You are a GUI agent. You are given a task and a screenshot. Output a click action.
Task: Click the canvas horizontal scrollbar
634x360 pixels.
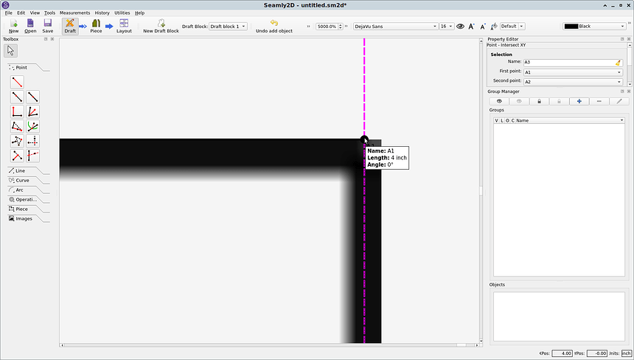(270, 345)
